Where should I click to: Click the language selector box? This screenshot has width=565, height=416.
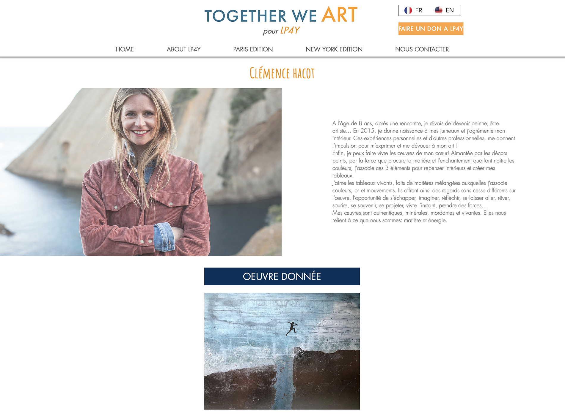click(x=429, y=10)
